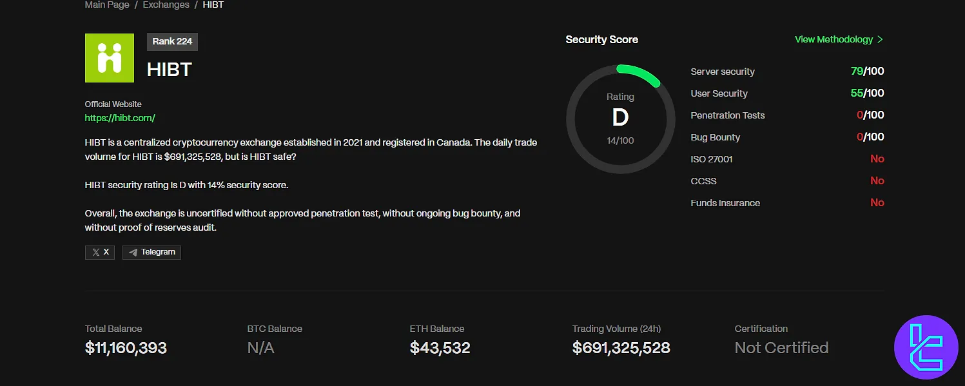Click the Telegram paper-plane icon
Screen dimensions: 965x386
tap(133, 253)
